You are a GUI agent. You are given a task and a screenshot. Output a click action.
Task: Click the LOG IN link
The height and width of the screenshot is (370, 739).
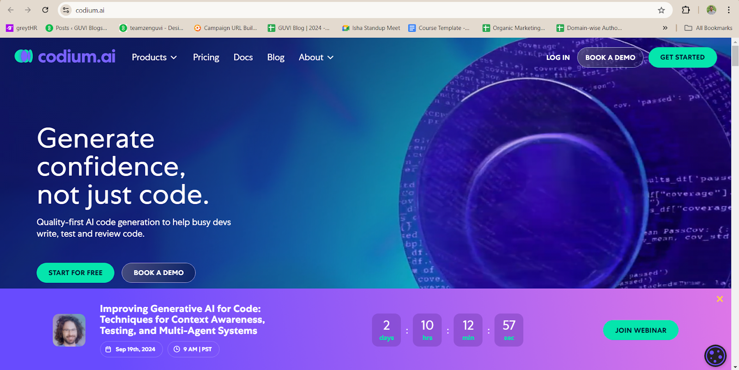point(558,58)
